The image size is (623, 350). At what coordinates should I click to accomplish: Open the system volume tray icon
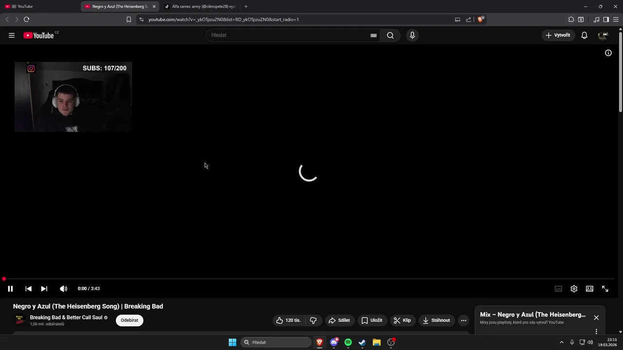[590, 342]
